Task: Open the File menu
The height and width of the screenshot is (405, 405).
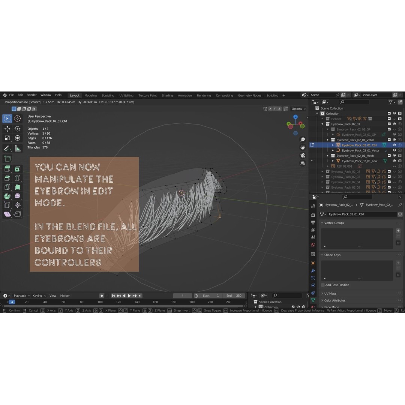Action: pos(11,95)
